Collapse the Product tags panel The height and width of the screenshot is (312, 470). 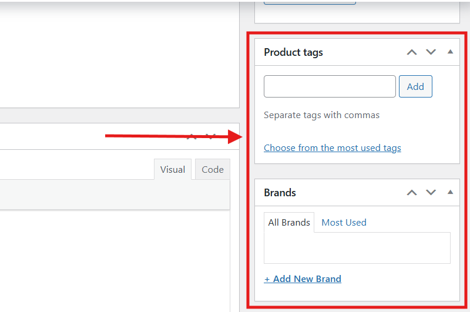(x=450, y=52)
